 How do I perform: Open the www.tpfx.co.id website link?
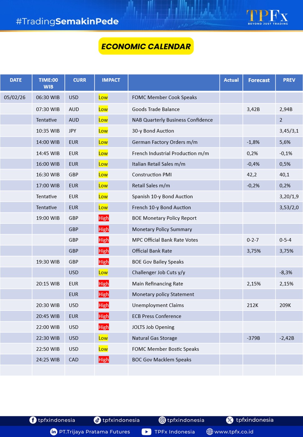(234, 432)
